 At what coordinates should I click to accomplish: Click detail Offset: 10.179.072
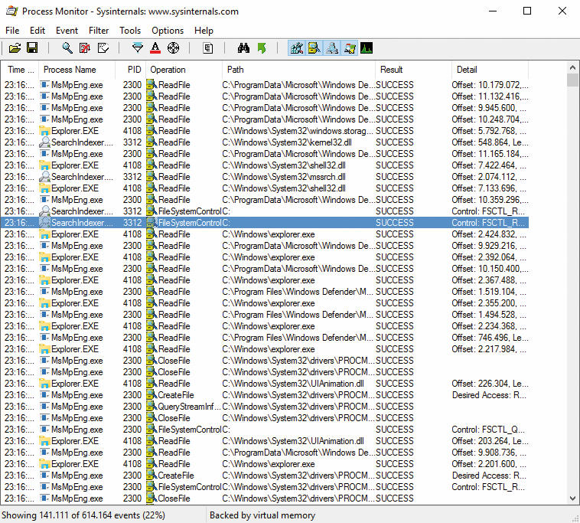pos(490,85)
